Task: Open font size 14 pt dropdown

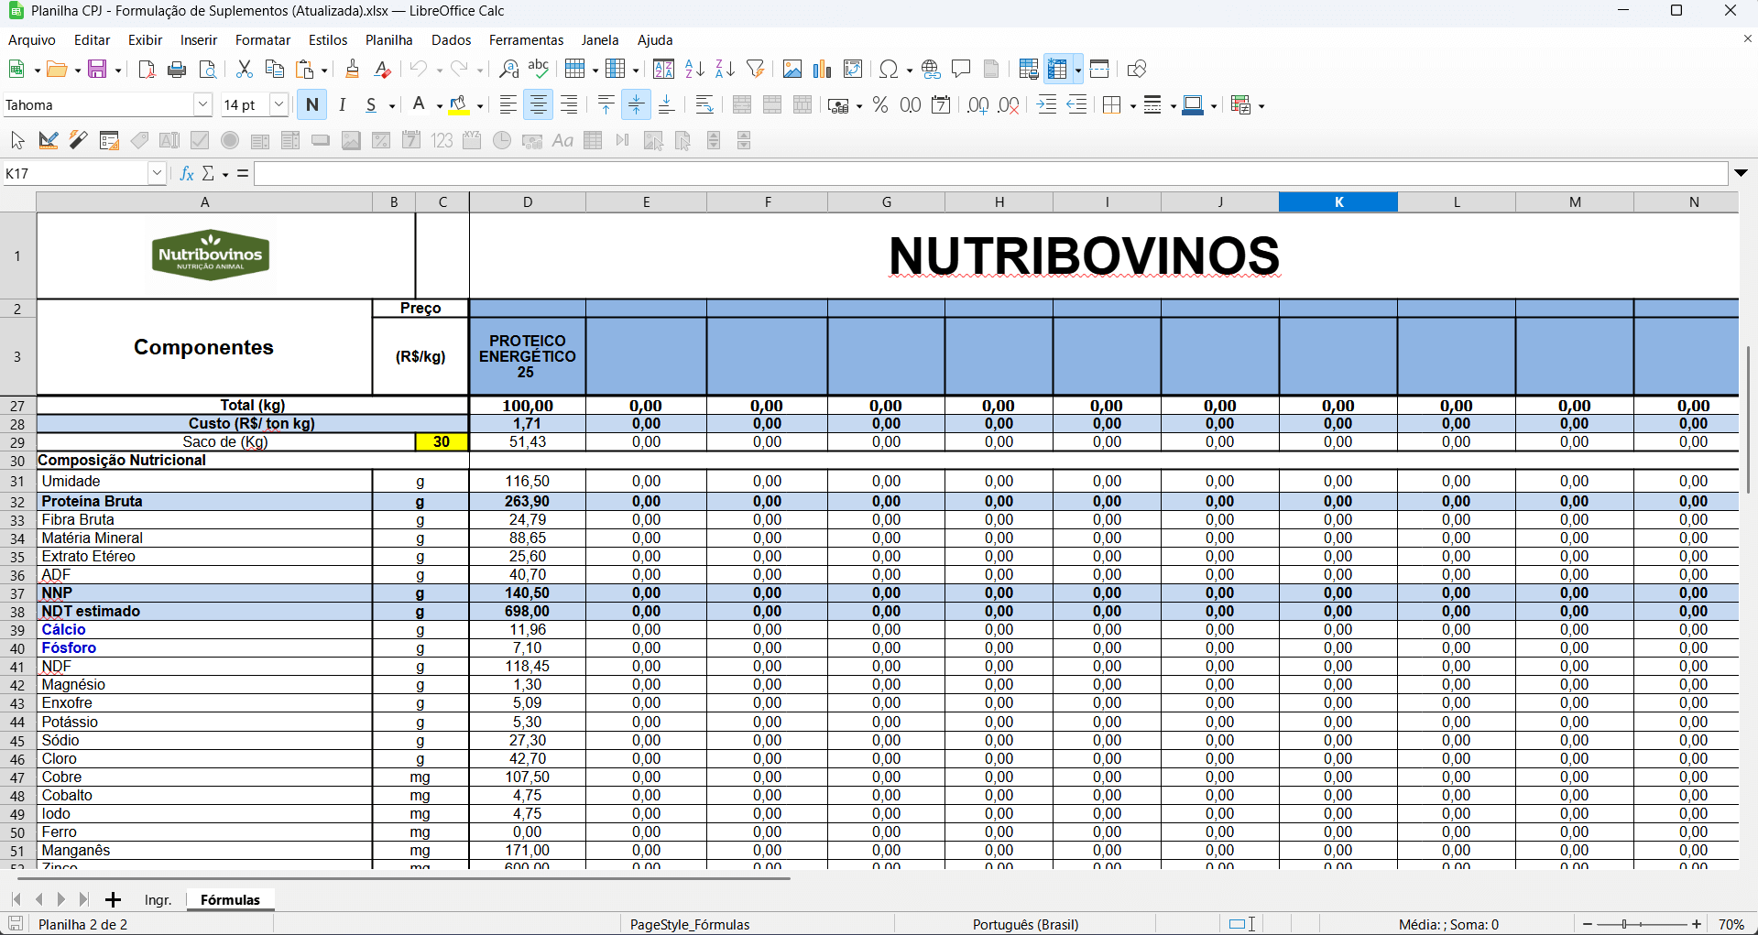Action: click(x=279, y=105)
